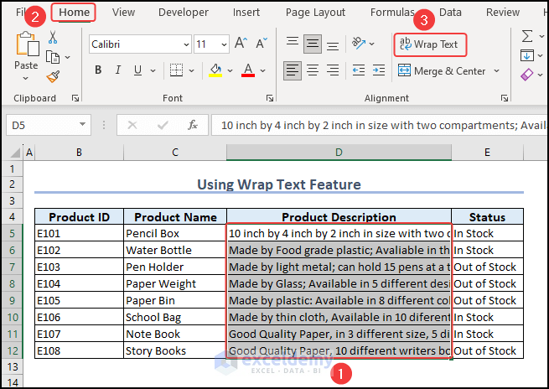Open the Developer ribbon tab
Screen dimensions: 549x389
pos(184,13)
